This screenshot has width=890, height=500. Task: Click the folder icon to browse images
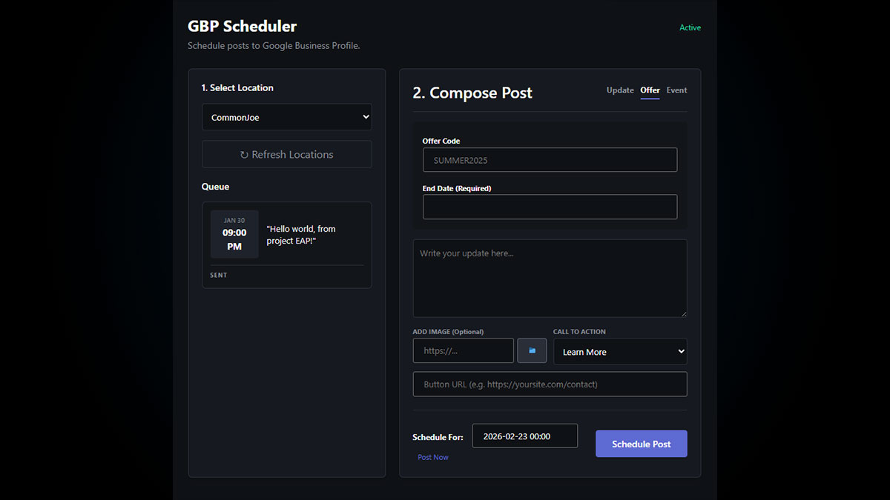point(532,350)
